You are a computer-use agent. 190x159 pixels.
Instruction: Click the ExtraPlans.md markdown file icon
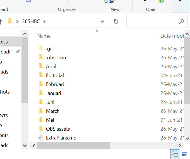pyautogui.click(x=41, y=138)
